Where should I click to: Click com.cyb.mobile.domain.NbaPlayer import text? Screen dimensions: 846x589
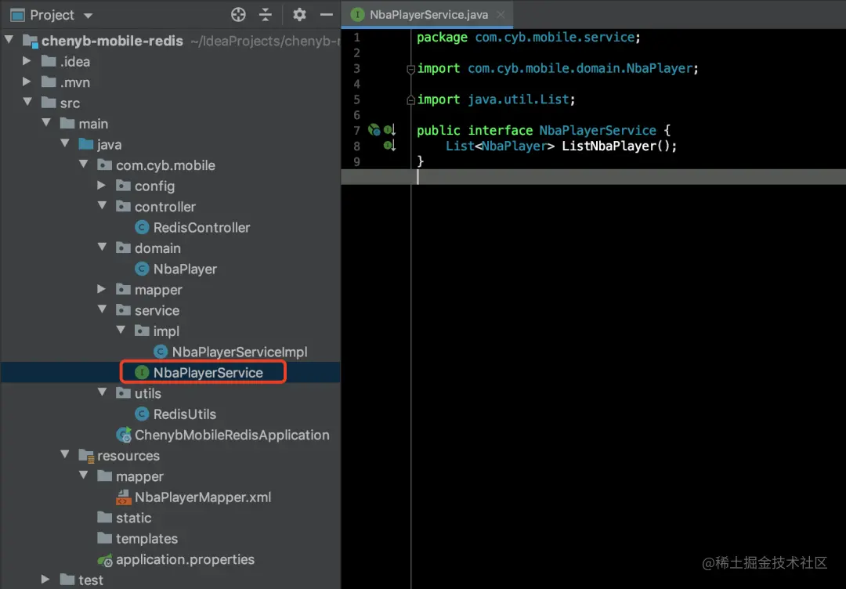tap(580, 68)
